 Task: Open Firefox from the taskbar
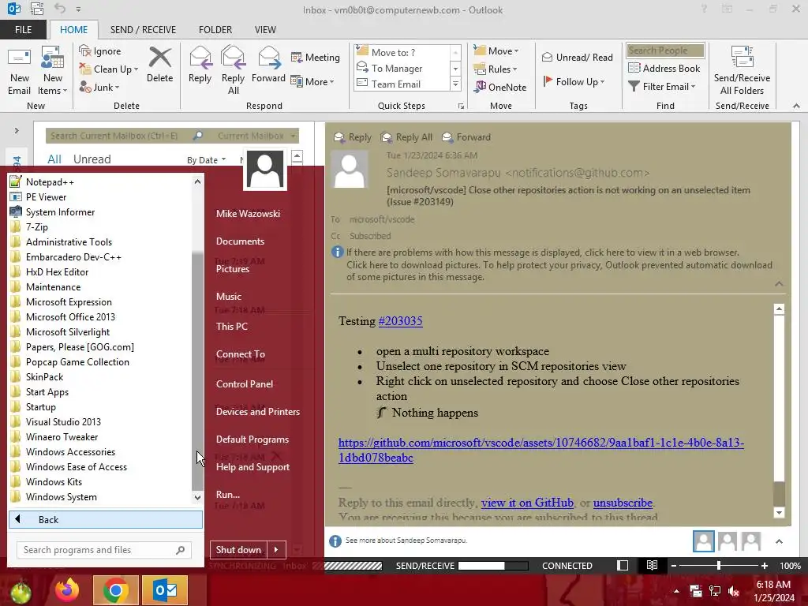[67, 590]
